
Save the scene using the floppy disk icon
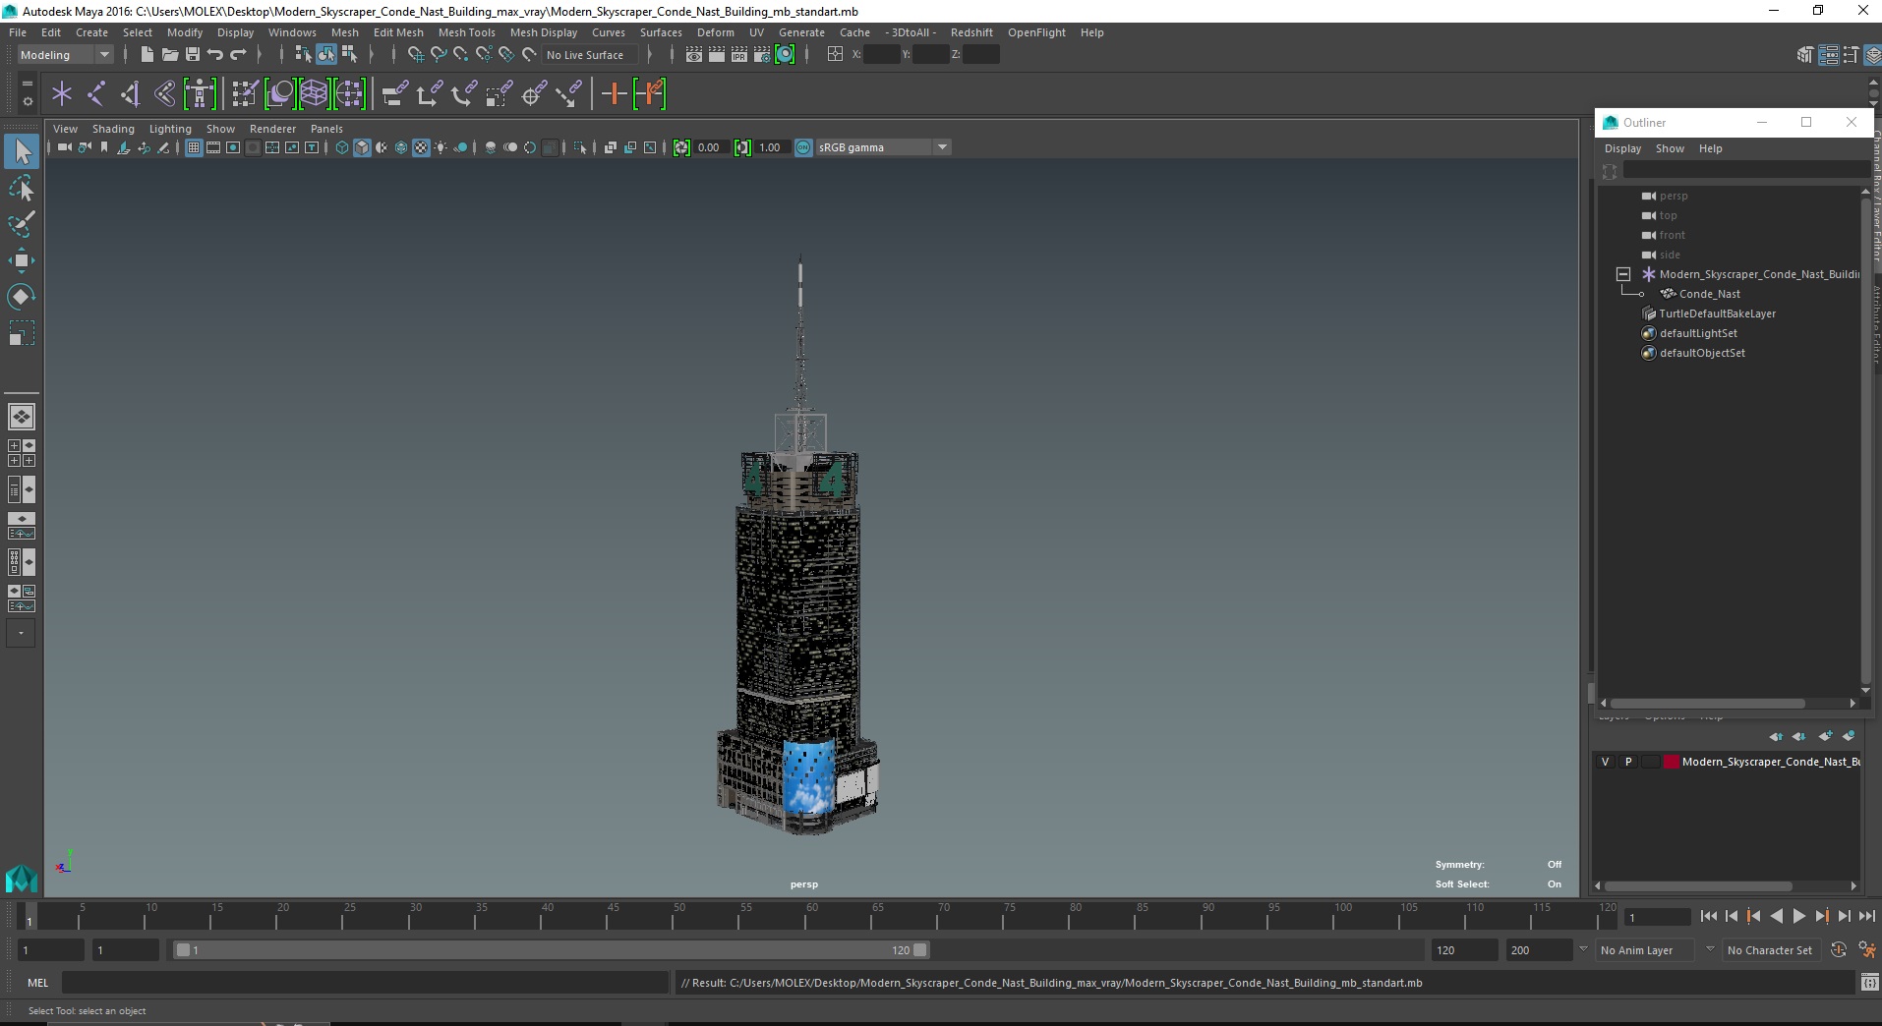pos(193,55)
